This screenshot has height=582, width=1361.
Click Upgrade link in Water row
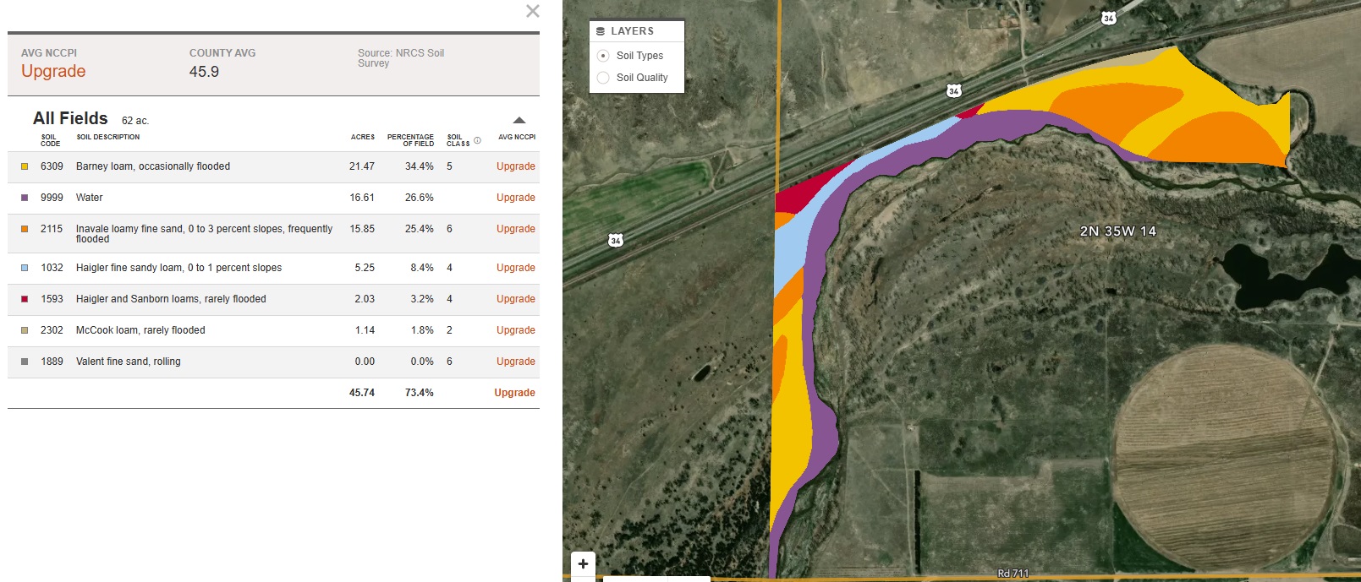coord(515,198)
